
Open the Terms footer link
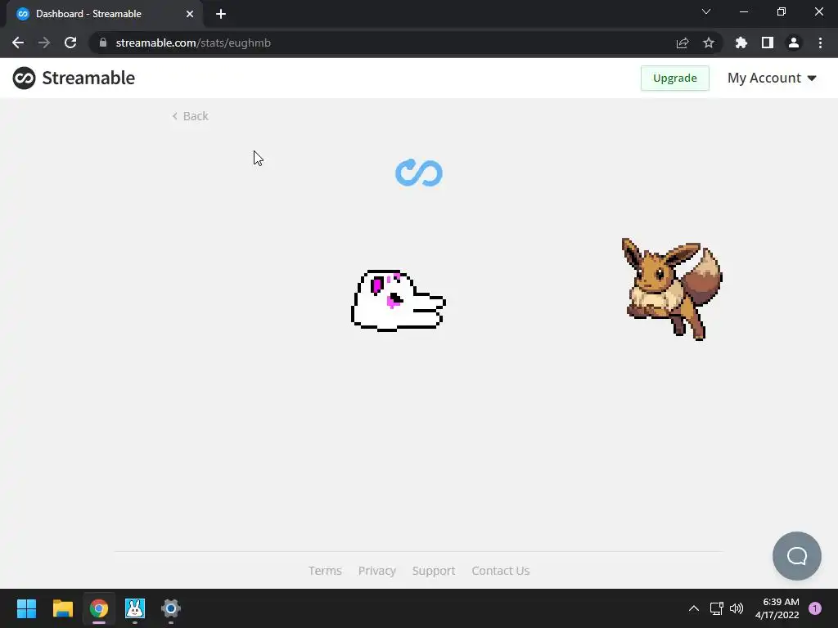[x=325, y=571]
